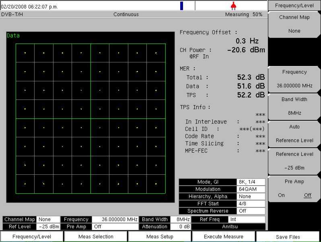Viewport: 321px width, 242px height.
Task: Open the Save Files menu
Action: click(288, 237)
